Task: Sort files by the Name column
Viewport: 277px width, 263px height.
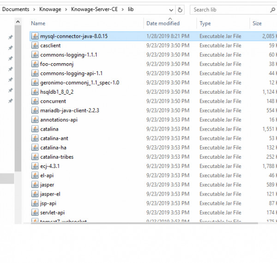Action: pyautogui.click(x=38, y=23)
